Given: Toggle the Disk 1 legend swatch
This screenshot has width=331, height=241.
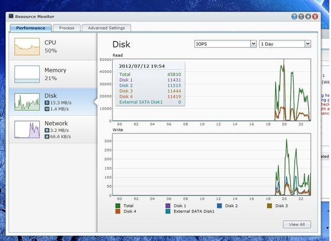Looking at the screenshot, I should pos(168,205).
